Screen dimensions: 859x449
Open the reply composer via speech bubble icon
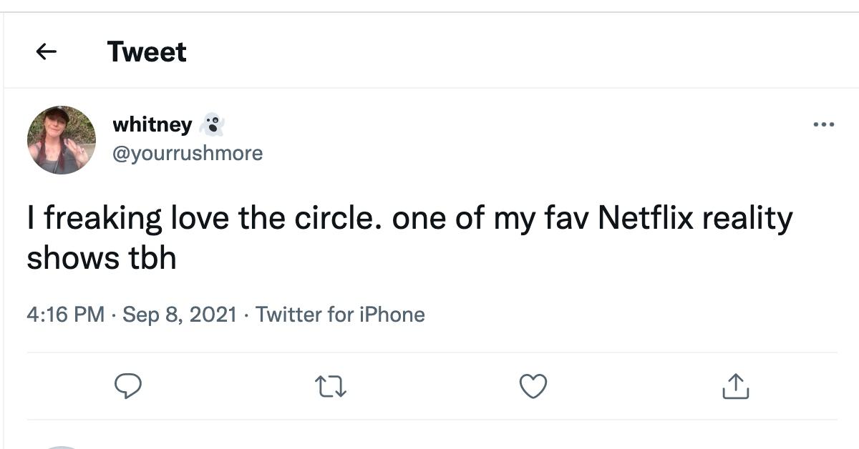pos(130,387)
